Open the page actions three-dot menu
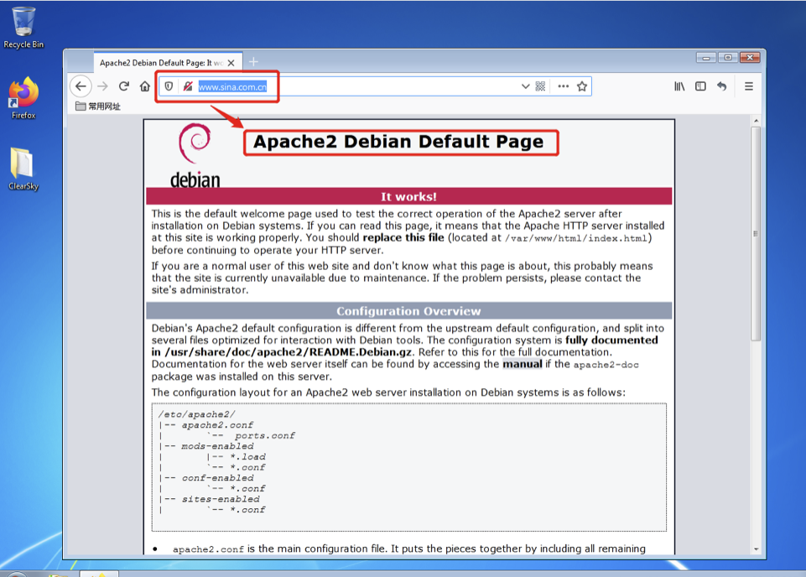Viewport: 806px width, 577px height. click(564, 86)
